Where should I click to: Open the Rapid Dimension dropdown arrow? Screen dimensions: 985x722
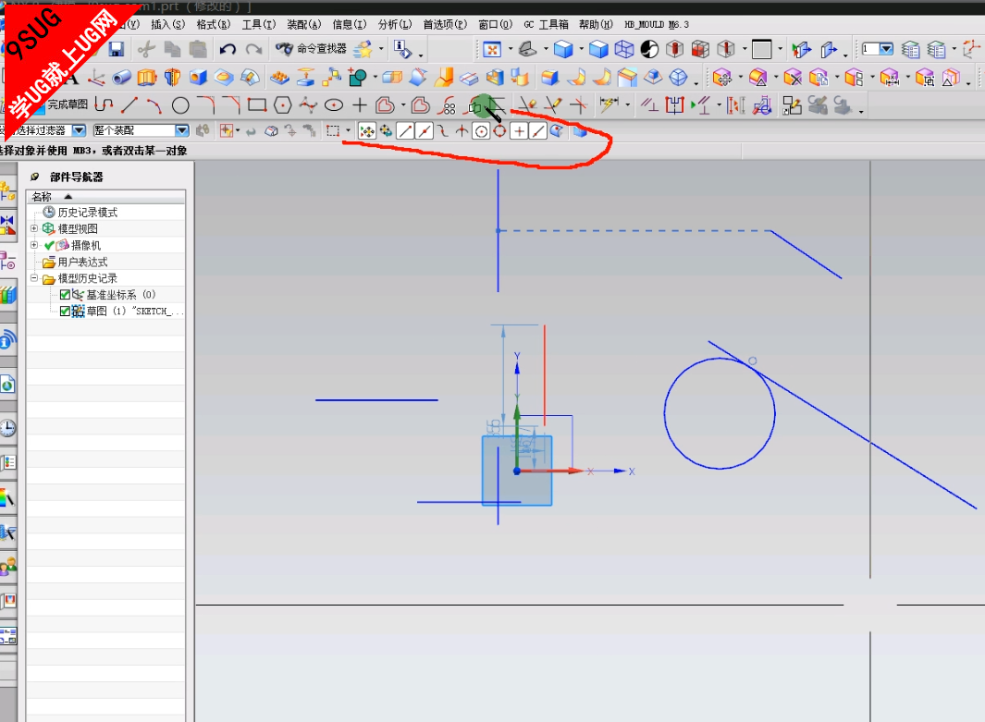click(627, 104)
